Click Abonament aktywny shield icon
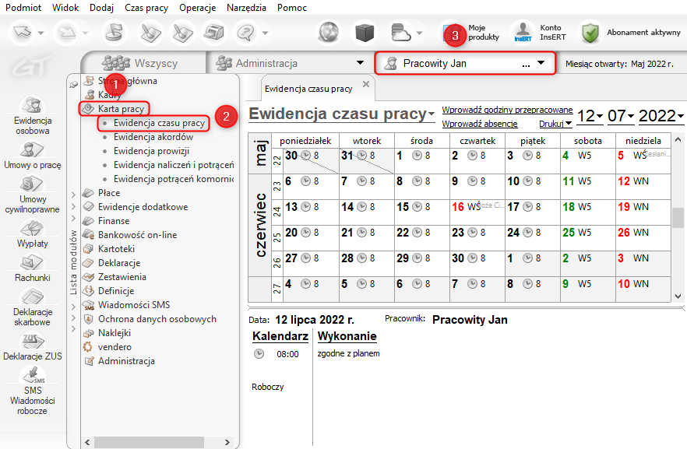This screenshot has width=687, height=449. click(x=590, y=33)
